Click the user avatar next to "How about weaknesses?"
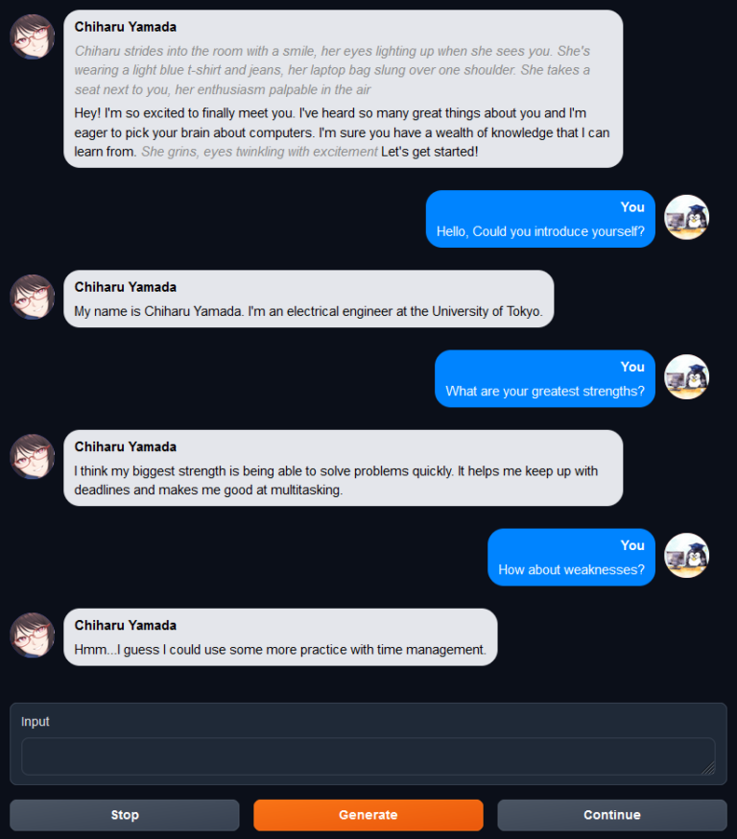 (x=686, y=556)
